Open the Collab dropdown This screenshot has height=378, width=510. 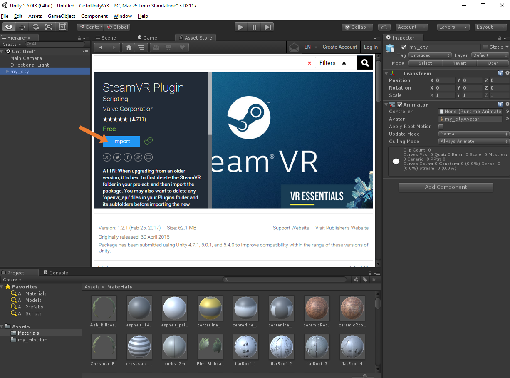coord(357,27)
